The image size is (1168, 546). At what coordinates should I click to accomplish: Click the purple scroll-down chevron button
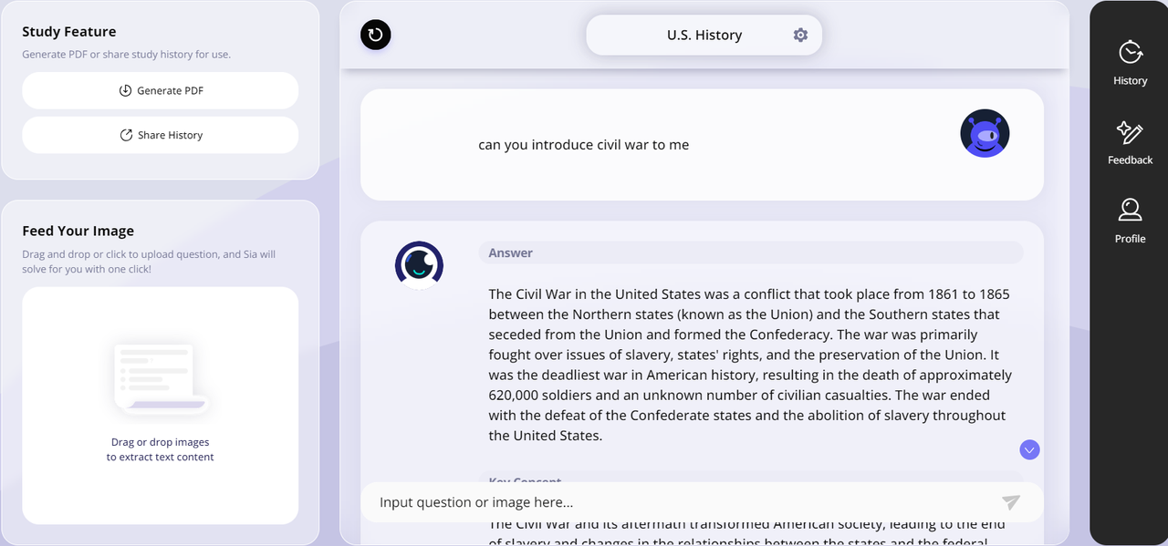click(1029, 449)
